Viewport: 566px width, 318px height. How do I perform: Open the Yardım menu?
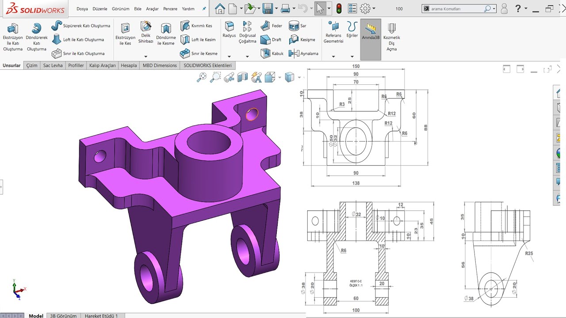tap(188, 9)
